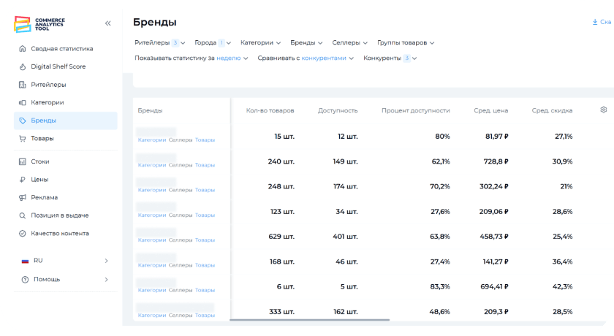Expand the Категории filter dropdown

[x=260, y=42]
